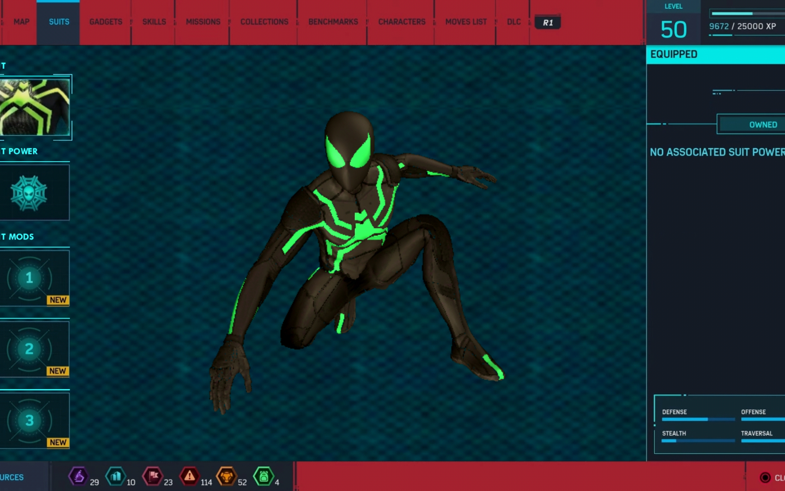The image size is (785, 491).
Task: Click the red flag Base token icon
Action: 153,476
